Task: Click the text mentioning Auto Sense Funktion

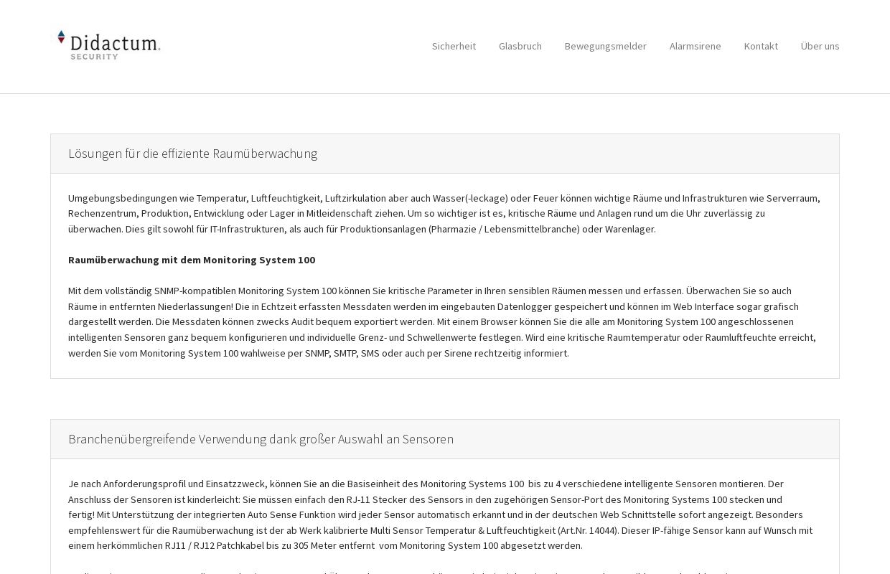Action: pos(292,514)
